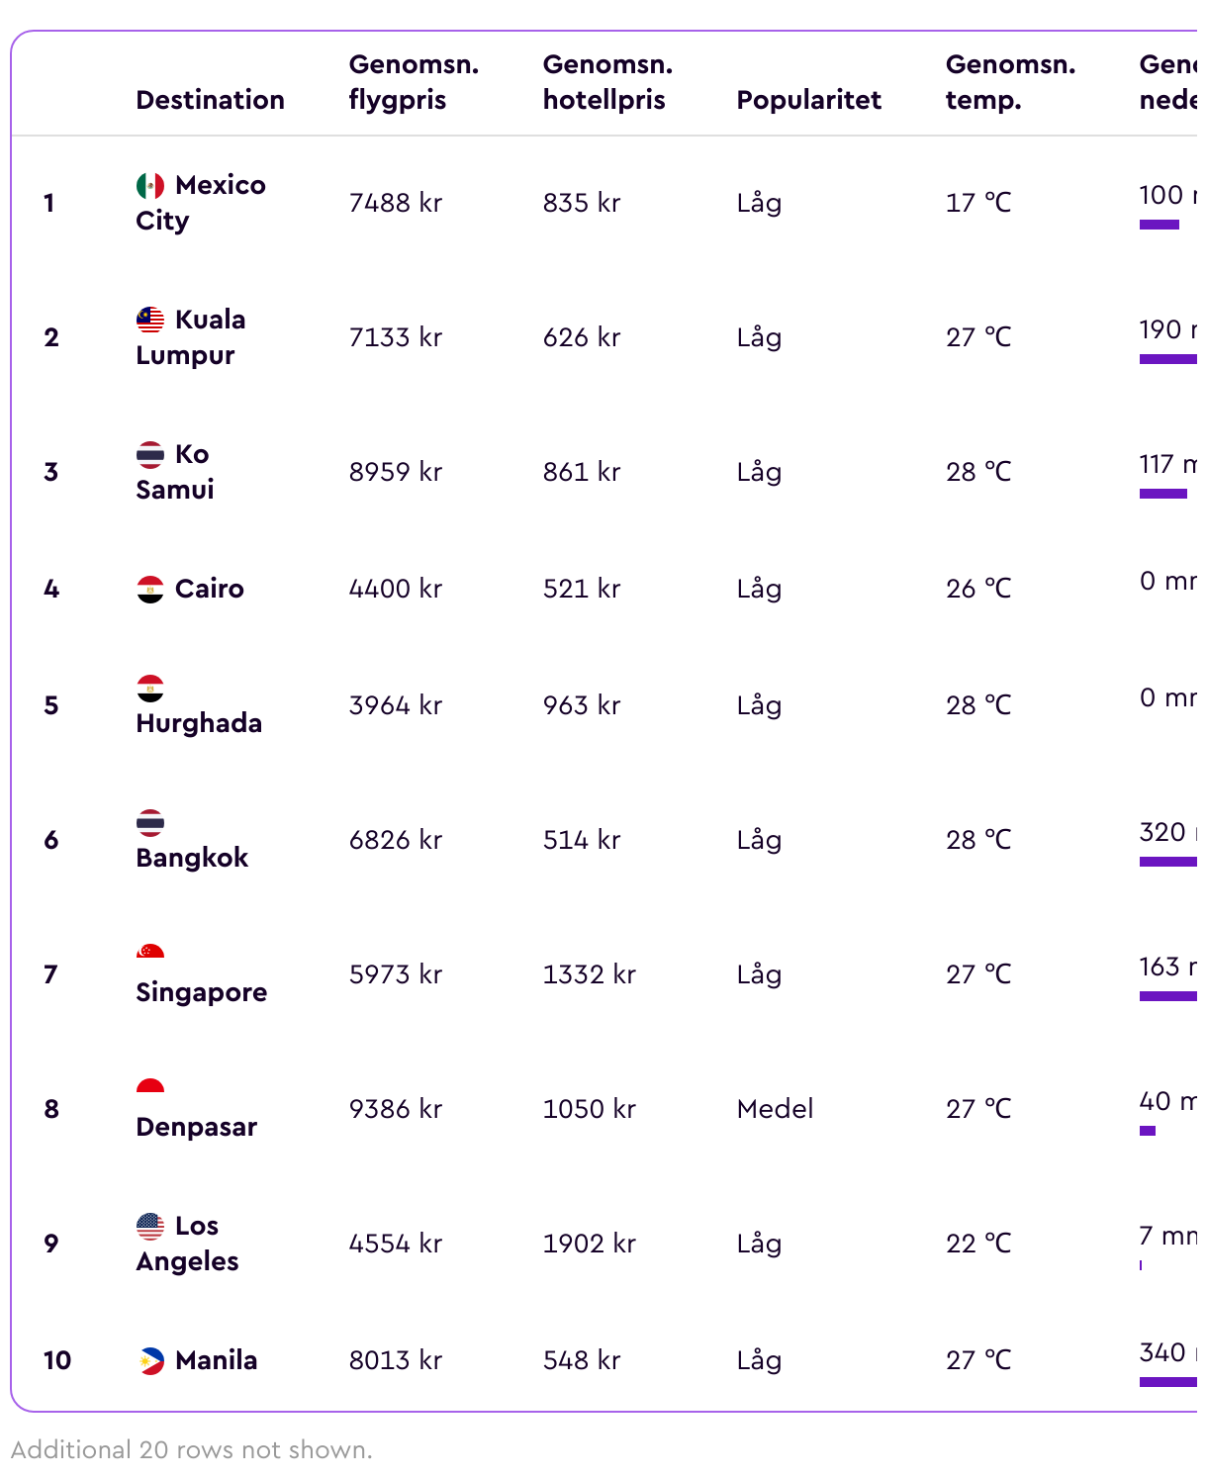This screenshot has width=1207, height=1478.
Task: Sort by Destination column header
Action: coord(211,100)
